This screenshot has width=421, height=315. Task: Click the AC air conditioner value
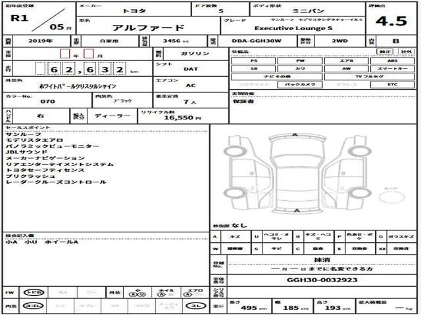(191, 85)
